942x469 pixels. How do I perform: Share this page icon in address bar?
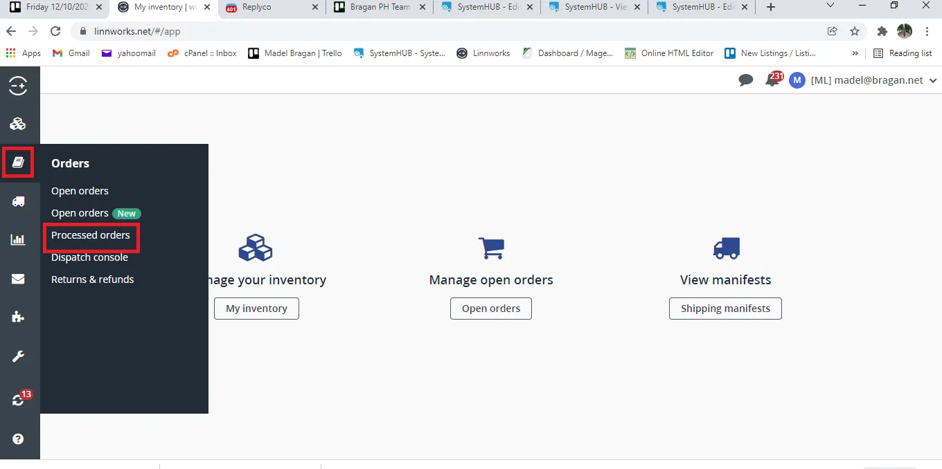coord(833,31)
